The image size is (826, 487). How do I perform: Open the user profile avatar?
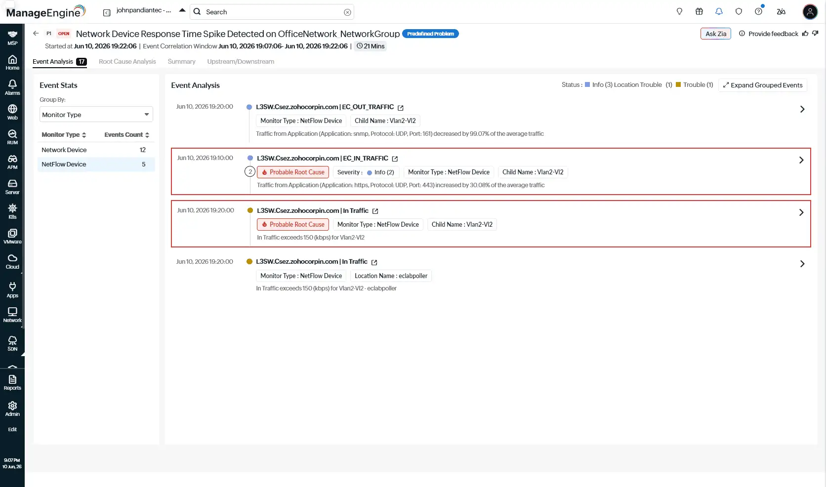coord(810,12)
